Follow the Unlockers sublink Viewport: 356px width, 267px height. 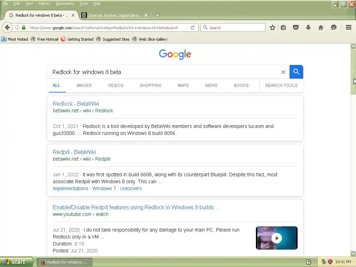(x=131, y=188)
